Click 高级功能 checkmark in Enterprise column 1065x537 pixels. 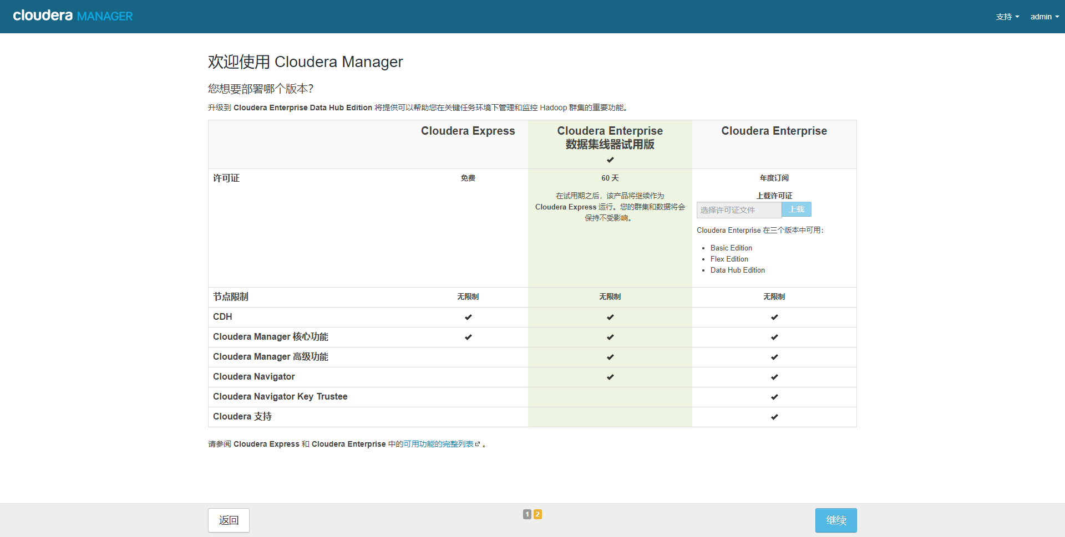click(774, 357)
